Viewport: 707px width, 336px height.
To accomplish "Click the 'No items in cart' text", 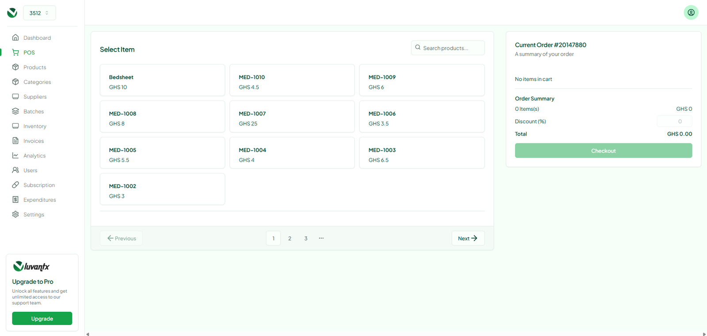I will coord(533,79).
